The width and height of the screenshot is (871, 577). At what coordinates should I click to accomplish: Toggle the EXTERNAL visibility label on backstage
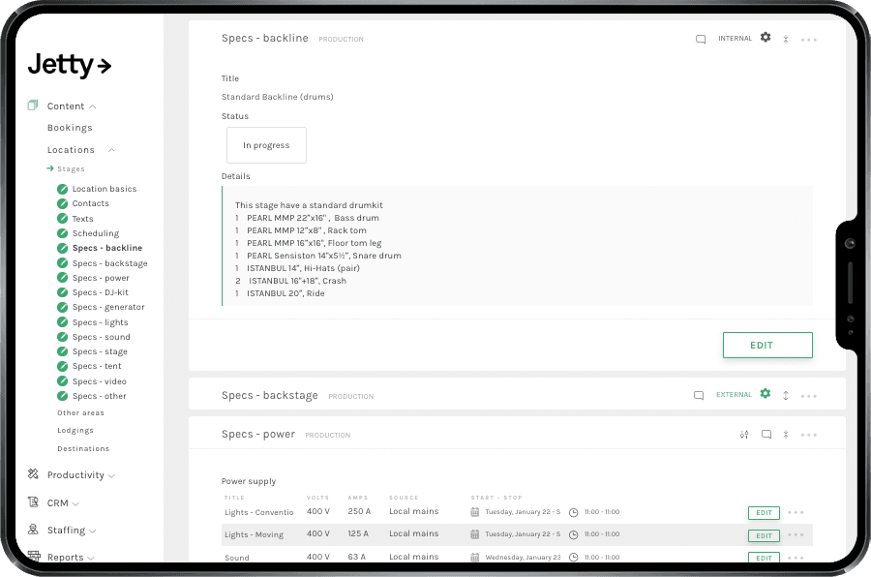point(734,395)
